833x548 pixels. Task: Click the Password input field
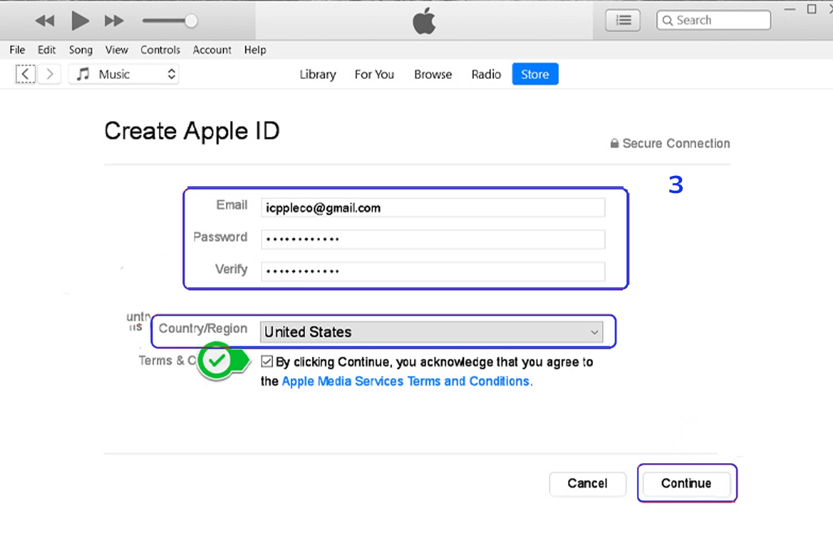(433, 239)
